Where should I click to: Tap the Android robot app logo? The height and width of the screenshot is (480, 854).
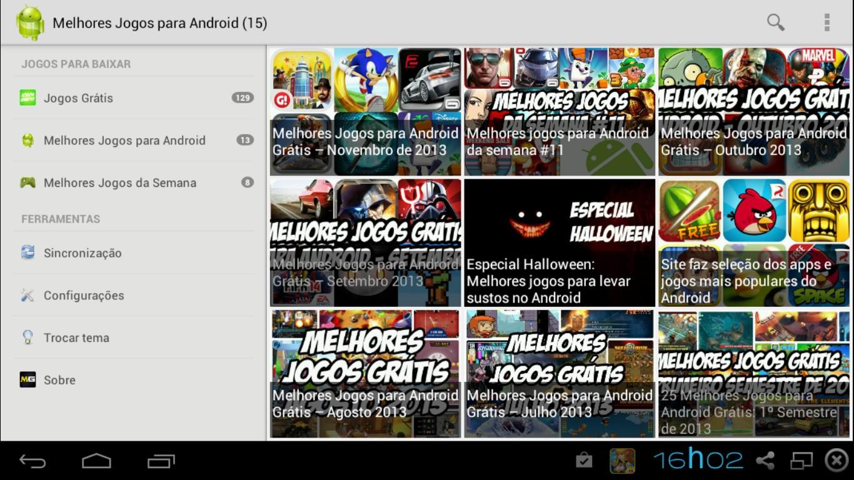coord(30,22)
